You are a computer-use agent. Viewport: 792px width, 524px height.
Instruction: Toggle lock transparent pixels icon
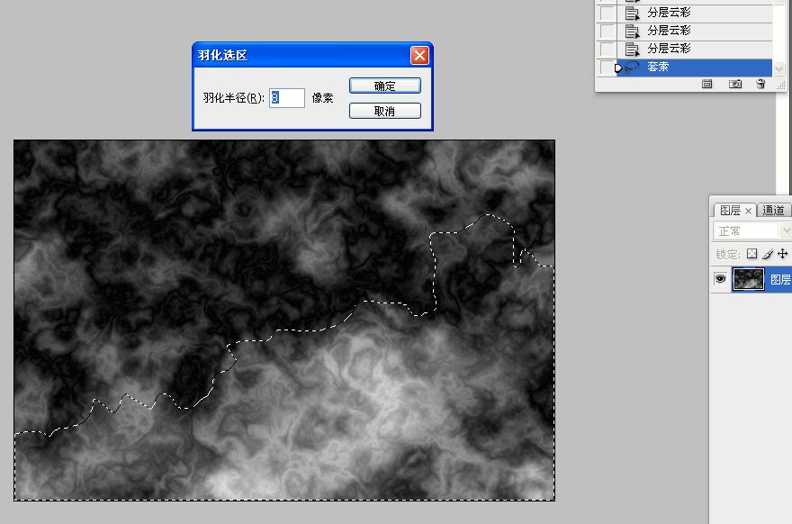751,254
